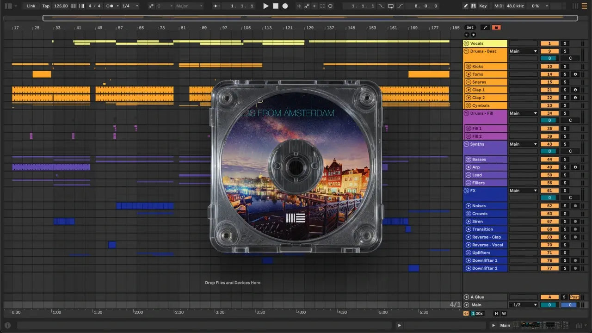This screenshot has height=333, width=592.
Task: Toggle the Kicks track activator numbered 10
Action: coord(549,67)
